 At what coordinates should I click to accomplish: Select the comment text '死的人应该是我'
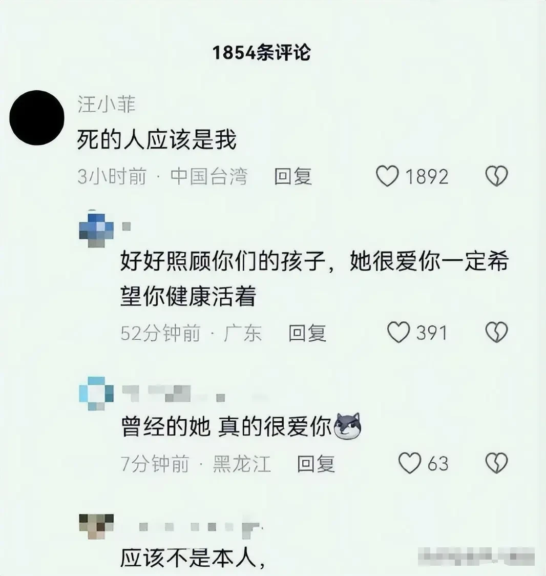pos(157,139)
